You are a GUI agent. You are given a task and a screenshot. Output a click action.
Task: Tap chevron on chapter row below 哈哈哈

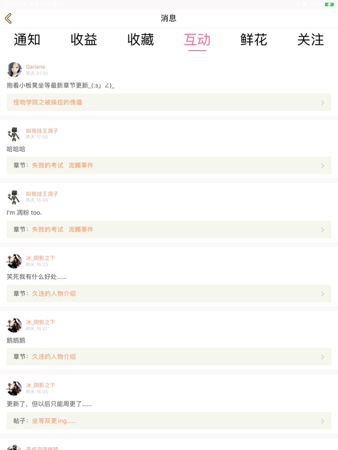tap(322, 166)
